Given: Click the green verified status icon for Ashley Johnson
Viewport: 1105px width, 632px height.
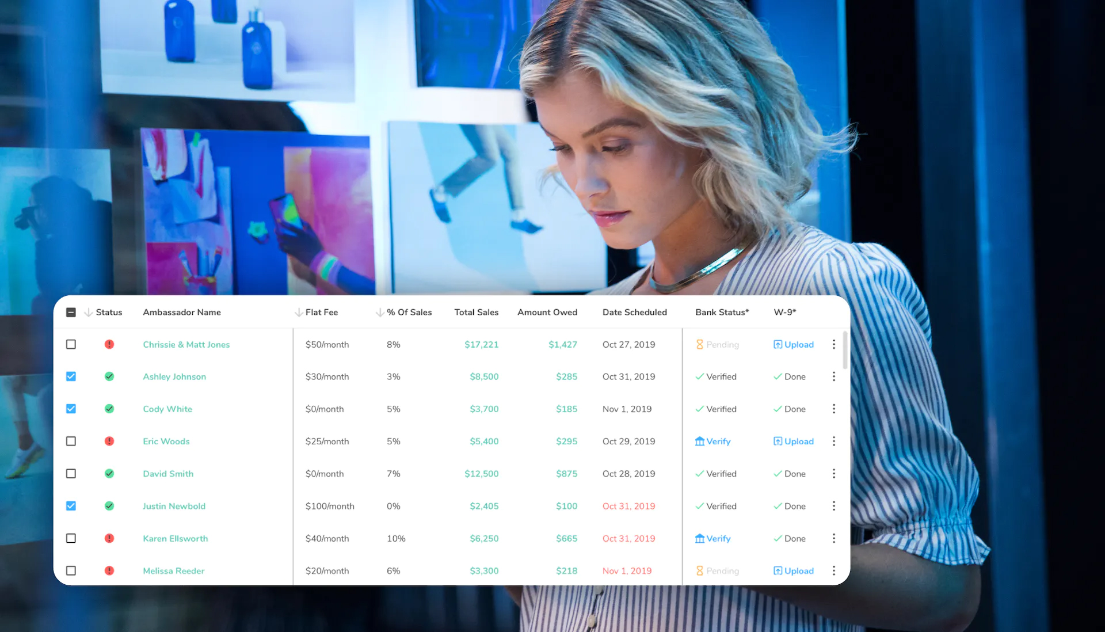Looking at the screenshot, I should (109, 376).
